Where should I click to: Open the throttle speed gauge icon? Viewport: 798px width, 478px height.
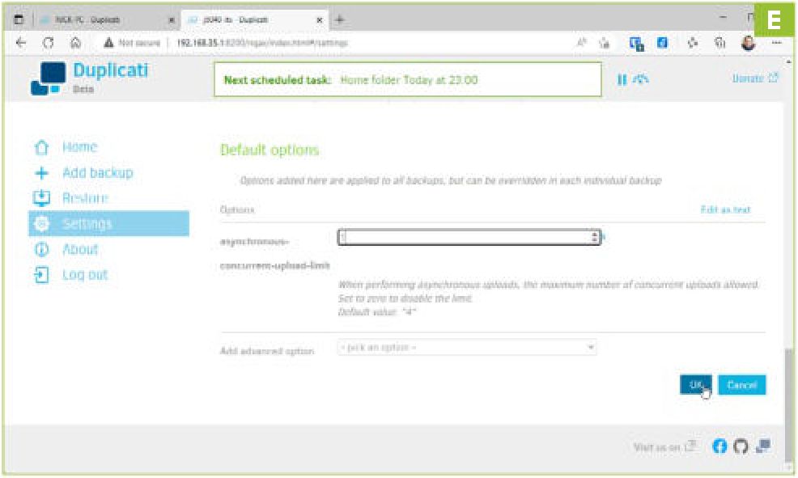tap(641, 78)
